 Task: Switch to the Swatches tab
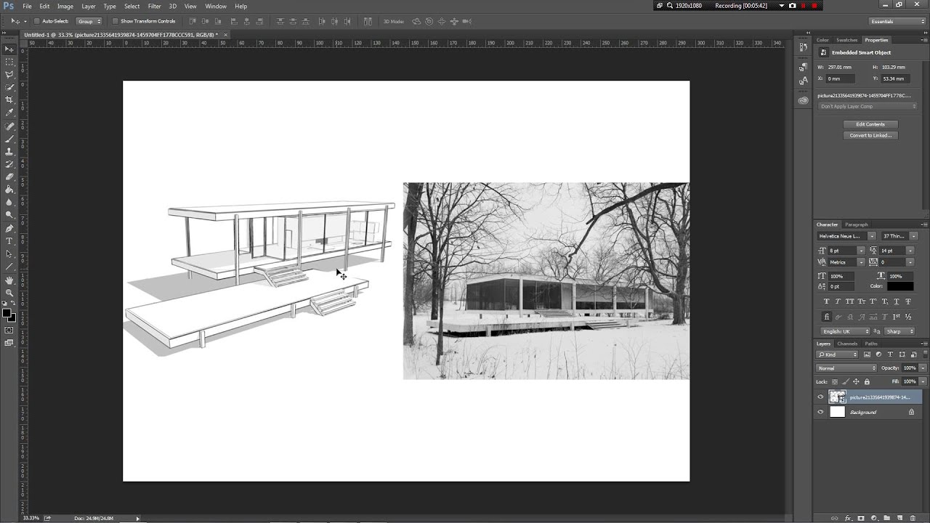click(846, 40)
